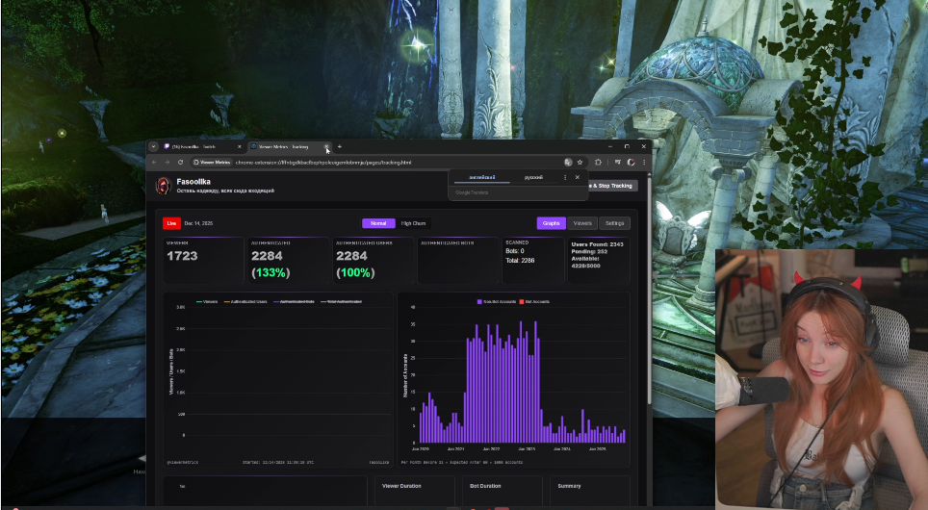Screen dimensions: 928x510
Task: Open translate popup options menu
Action: (564, 177)
